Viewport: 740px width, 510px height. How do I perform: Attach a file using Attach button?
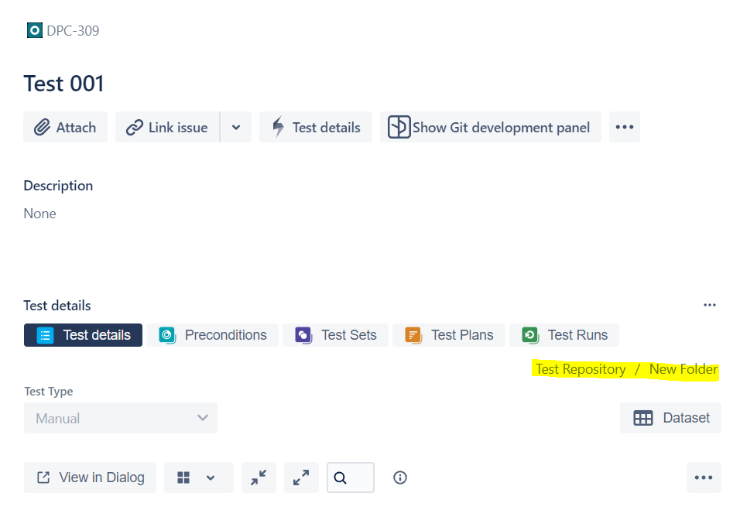point(66,127)
